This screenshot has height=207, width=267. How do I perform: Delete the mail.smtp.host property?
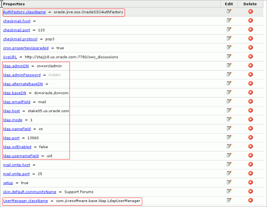pyautogui.click(x=250, y=164)
